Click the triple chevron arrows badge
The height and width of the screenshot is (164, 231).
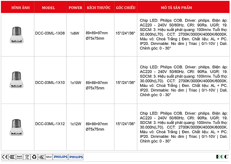pos(41,157)
